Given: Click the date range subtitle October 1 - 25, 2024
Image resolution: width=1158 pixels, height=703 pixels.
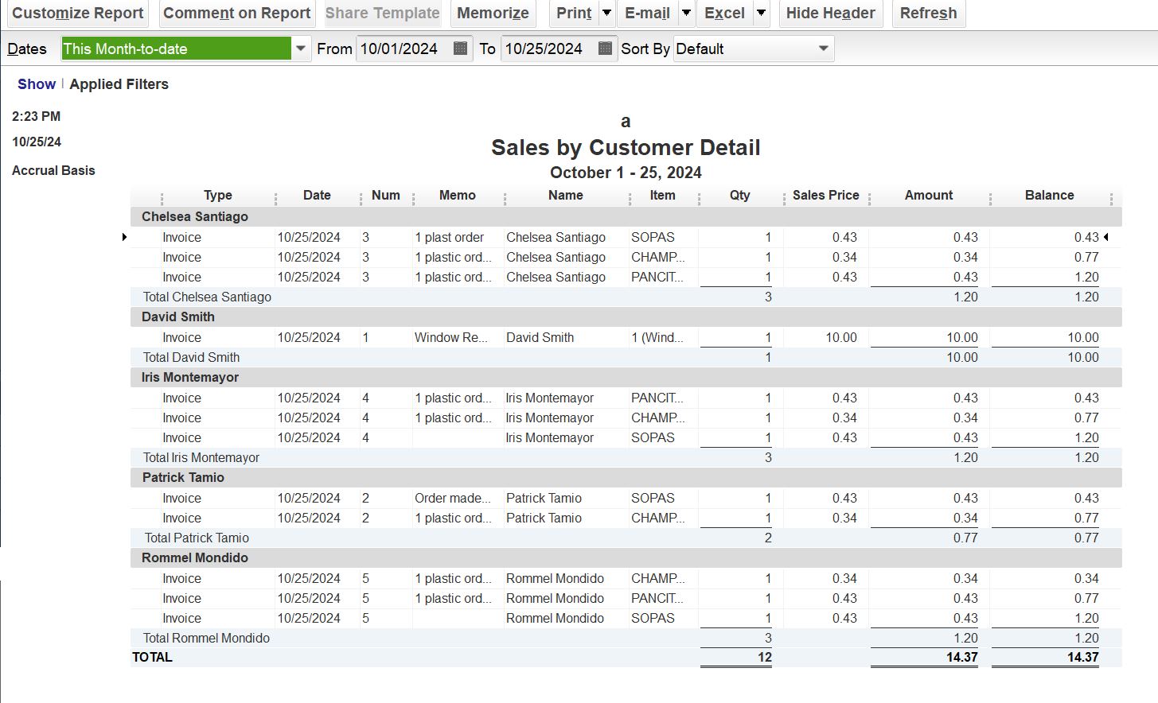Looking at the screenshot, I should pyautogui.click(x=626, y=173).
